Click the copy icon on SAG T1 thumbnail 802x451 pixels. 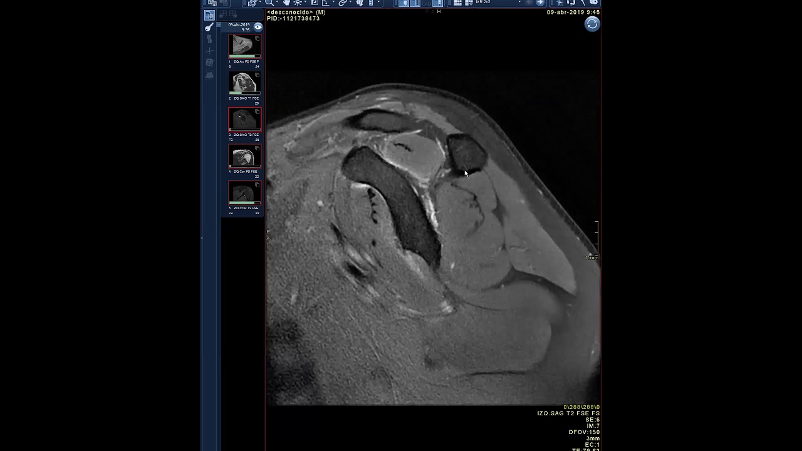[x=257, y=75]
